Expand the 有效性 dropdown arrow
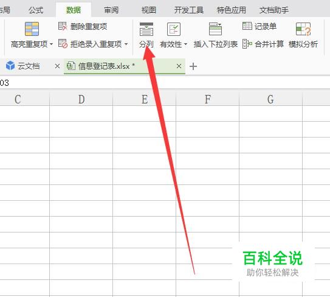 (185, 44)
